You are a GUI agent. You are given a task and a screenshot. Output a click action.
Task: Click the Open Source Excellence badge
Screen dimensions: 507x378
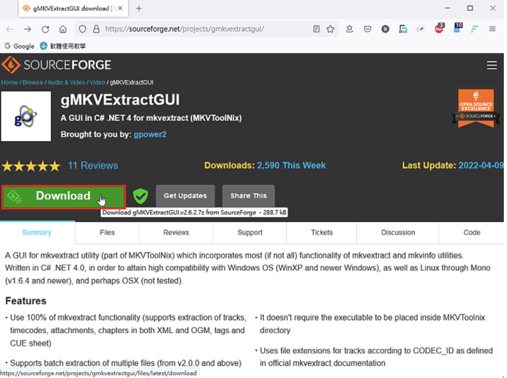click(x=476, y=108)
